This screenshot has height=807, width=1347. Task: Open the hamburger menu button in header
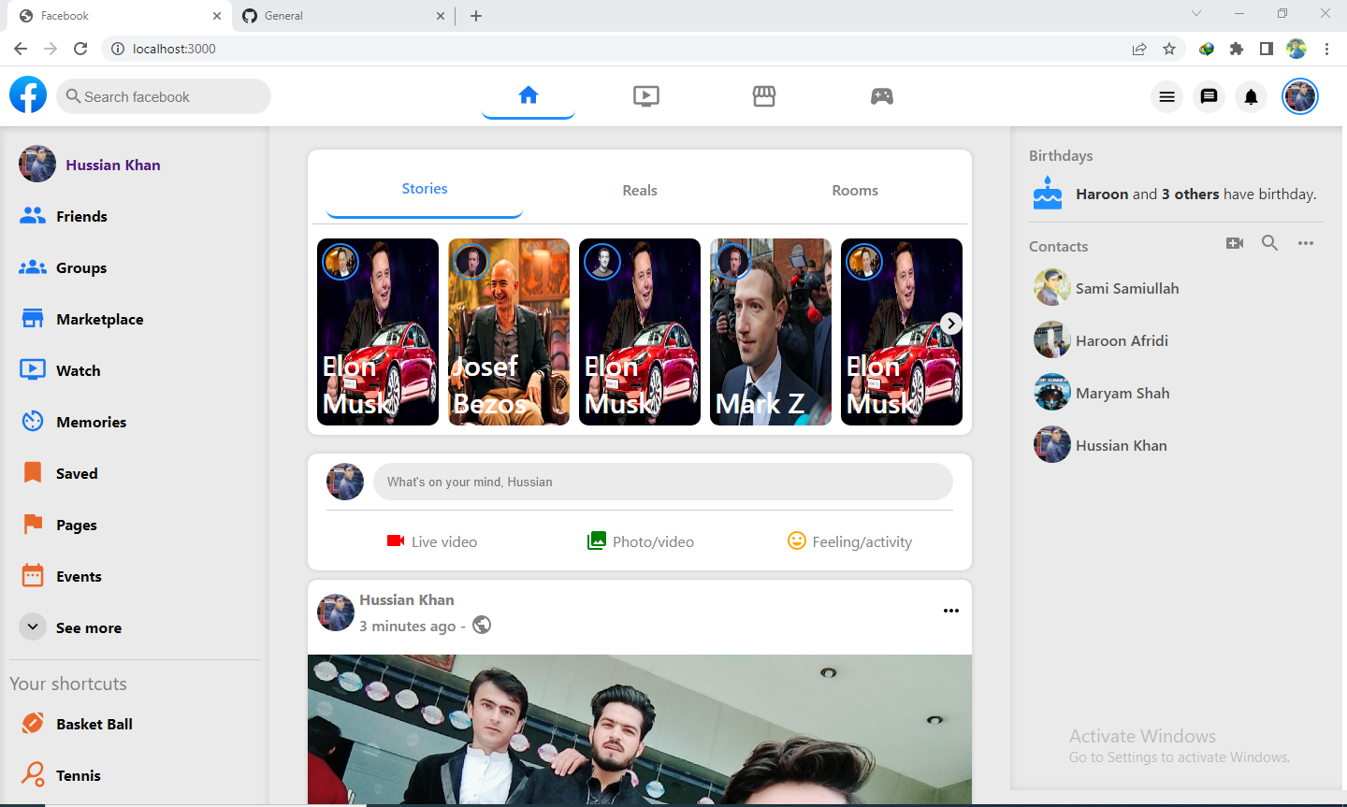(1166, 96)
